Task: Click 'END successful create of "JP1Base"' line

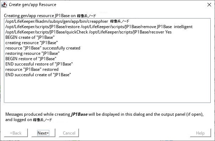Action: click(x=38, y=75)
